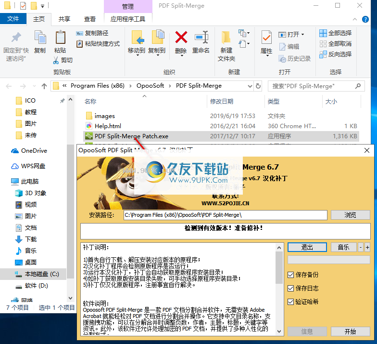Decrease volume with the minus button
This screenshot has width=377, height=344.
[361, 248]
